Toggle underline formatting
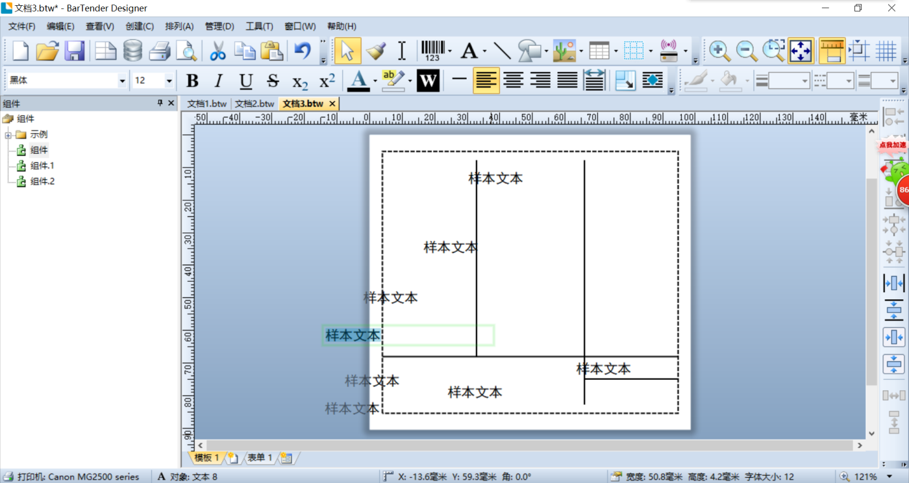 (245, 81)
